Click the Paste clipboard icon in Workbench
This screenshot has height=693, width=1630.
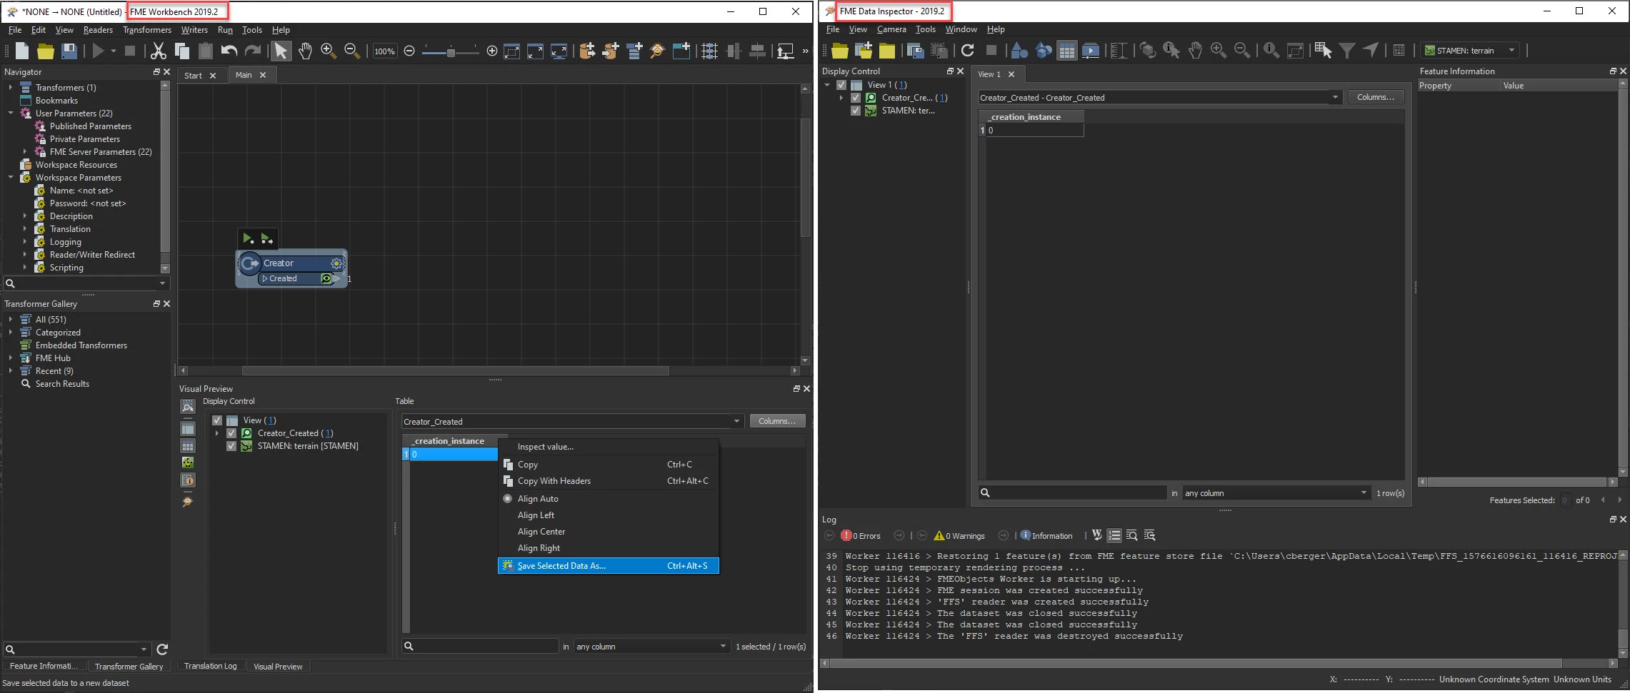pyautogui.click(x=206, y=51)
